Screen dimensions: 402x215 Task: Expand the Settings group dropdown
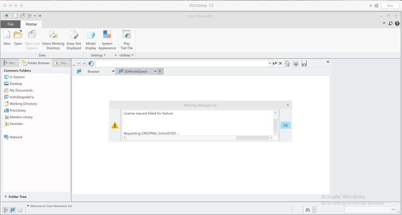(98, 55)
